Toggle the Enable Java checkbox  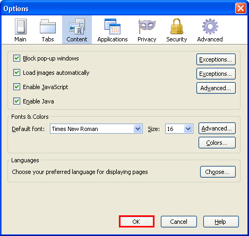[x=16, y=101]
